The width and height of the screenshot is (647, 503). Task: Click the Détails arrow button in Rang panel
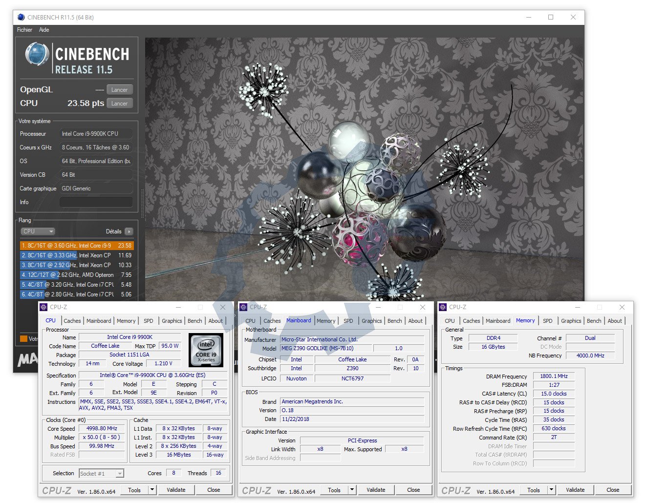click(129, 231)
